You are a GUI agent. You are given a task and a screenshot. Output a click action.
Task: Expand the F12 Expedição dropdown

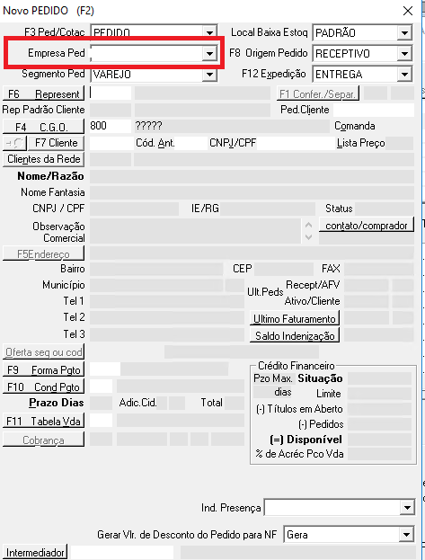(x=404, y=75)
